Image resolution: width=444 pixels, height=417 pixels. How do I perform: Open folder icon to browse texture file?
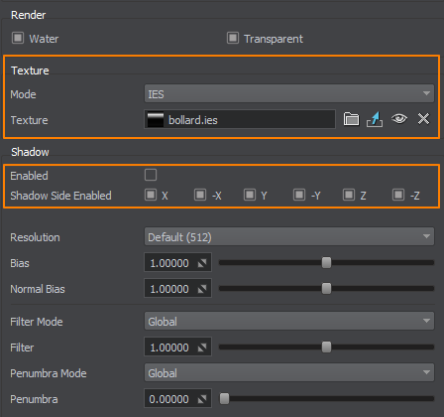(351, 119)
